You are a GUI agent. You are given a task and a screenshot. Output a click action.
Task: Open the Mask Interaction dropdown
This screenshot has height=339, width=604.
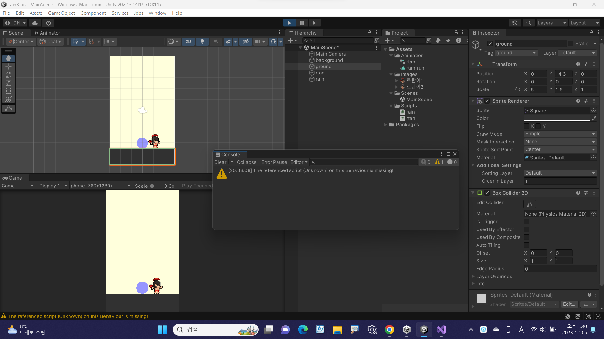click(x=560, y=142)
